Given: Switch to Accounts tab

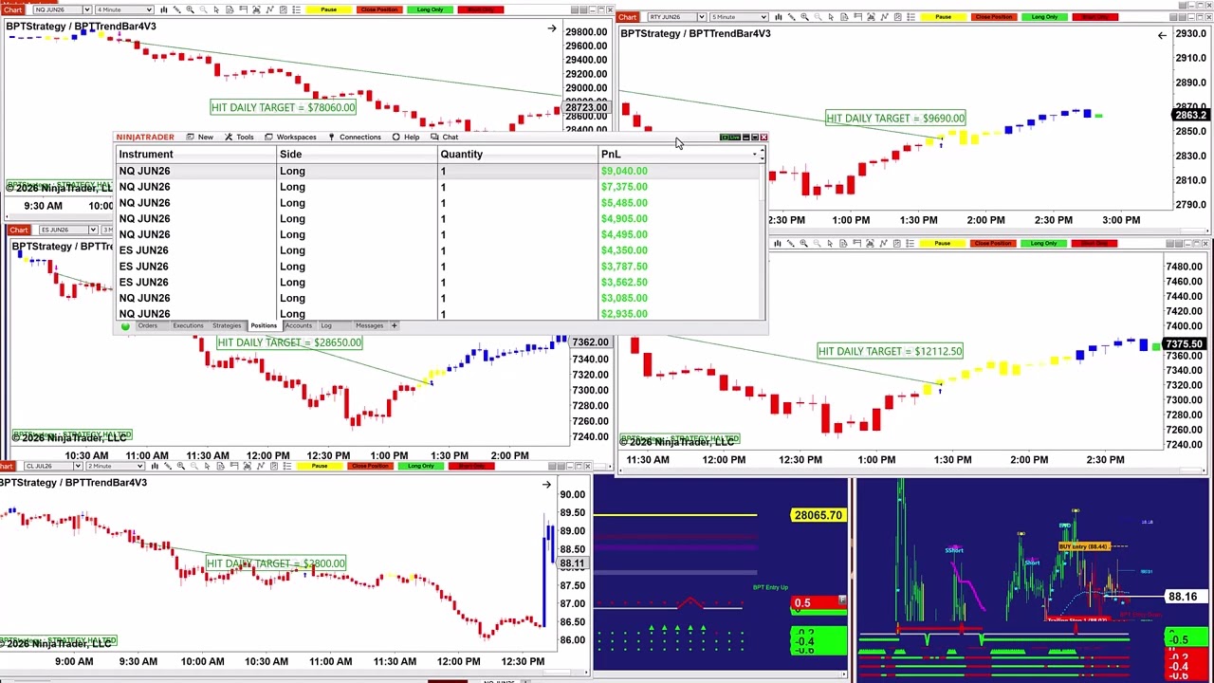Looking at the screenshot, I should pos(299,326).
